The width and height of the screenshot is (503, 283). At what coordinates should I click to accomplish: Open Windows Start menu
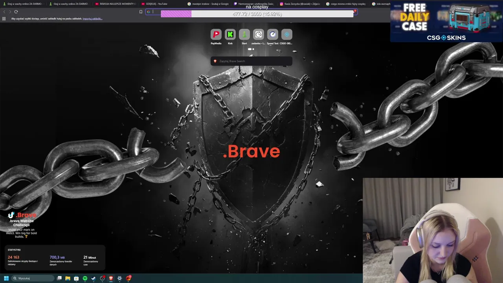(6, 278)
